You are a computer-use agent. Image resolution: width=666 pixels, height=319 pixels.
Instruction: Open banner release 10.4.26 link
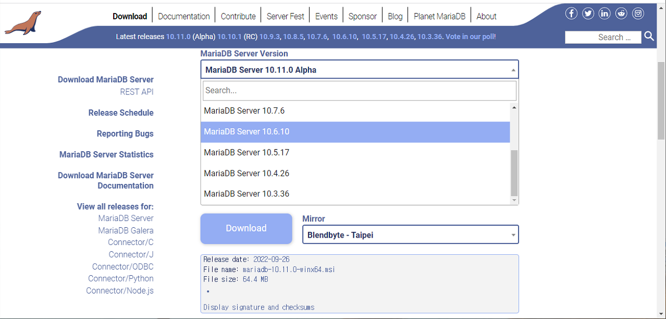coord(402,36)
